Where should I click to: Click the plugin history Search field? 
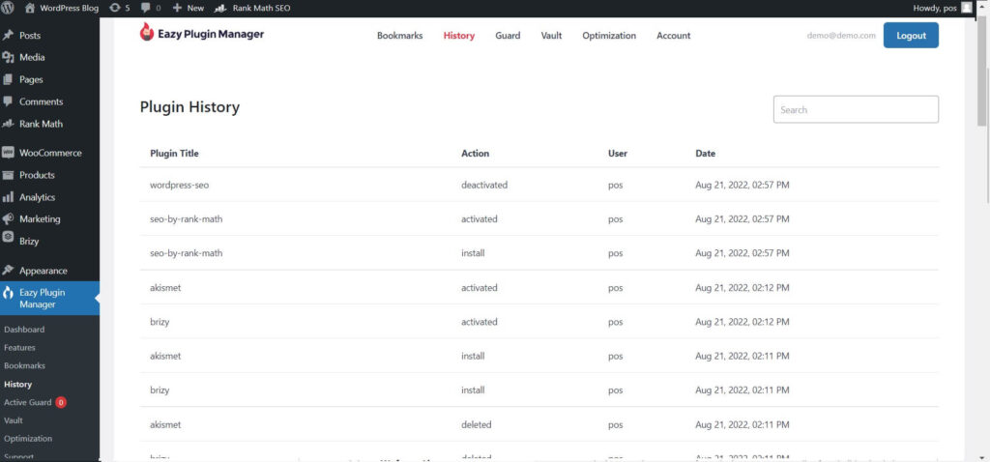tap(856, 109)
